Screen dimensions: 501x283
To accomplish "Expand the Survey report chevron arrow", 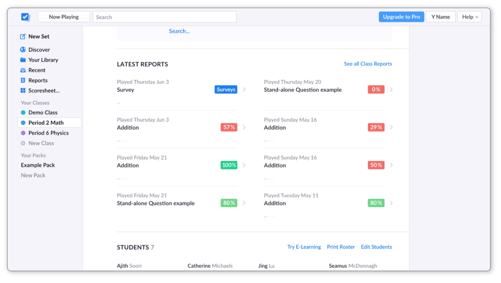I will (244, 90).
